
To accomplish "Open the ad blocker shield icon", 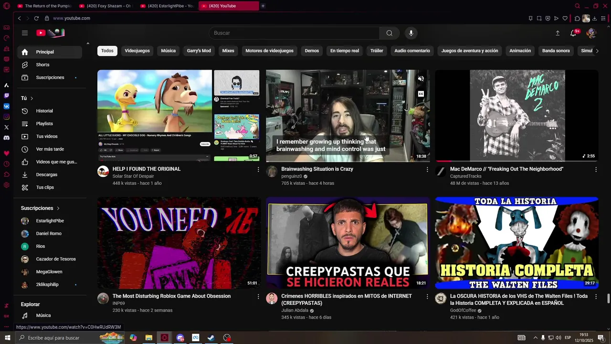I will click(x=548, y=19).
